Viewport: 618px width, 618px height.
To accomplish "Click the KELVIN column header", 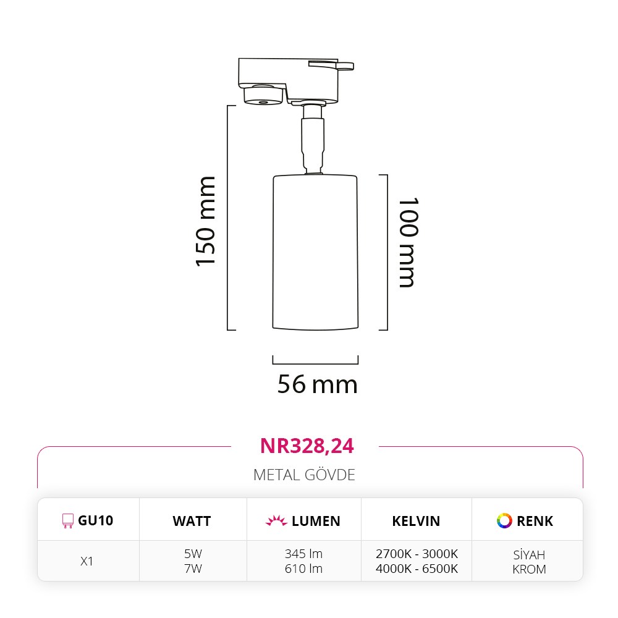I will tap(416, 521).
